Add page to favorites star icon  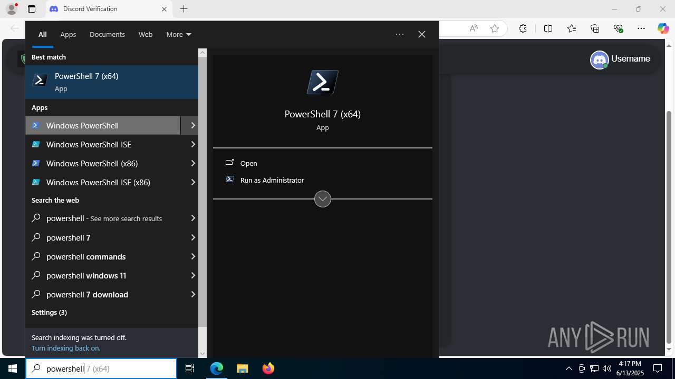tap(495, 28)
